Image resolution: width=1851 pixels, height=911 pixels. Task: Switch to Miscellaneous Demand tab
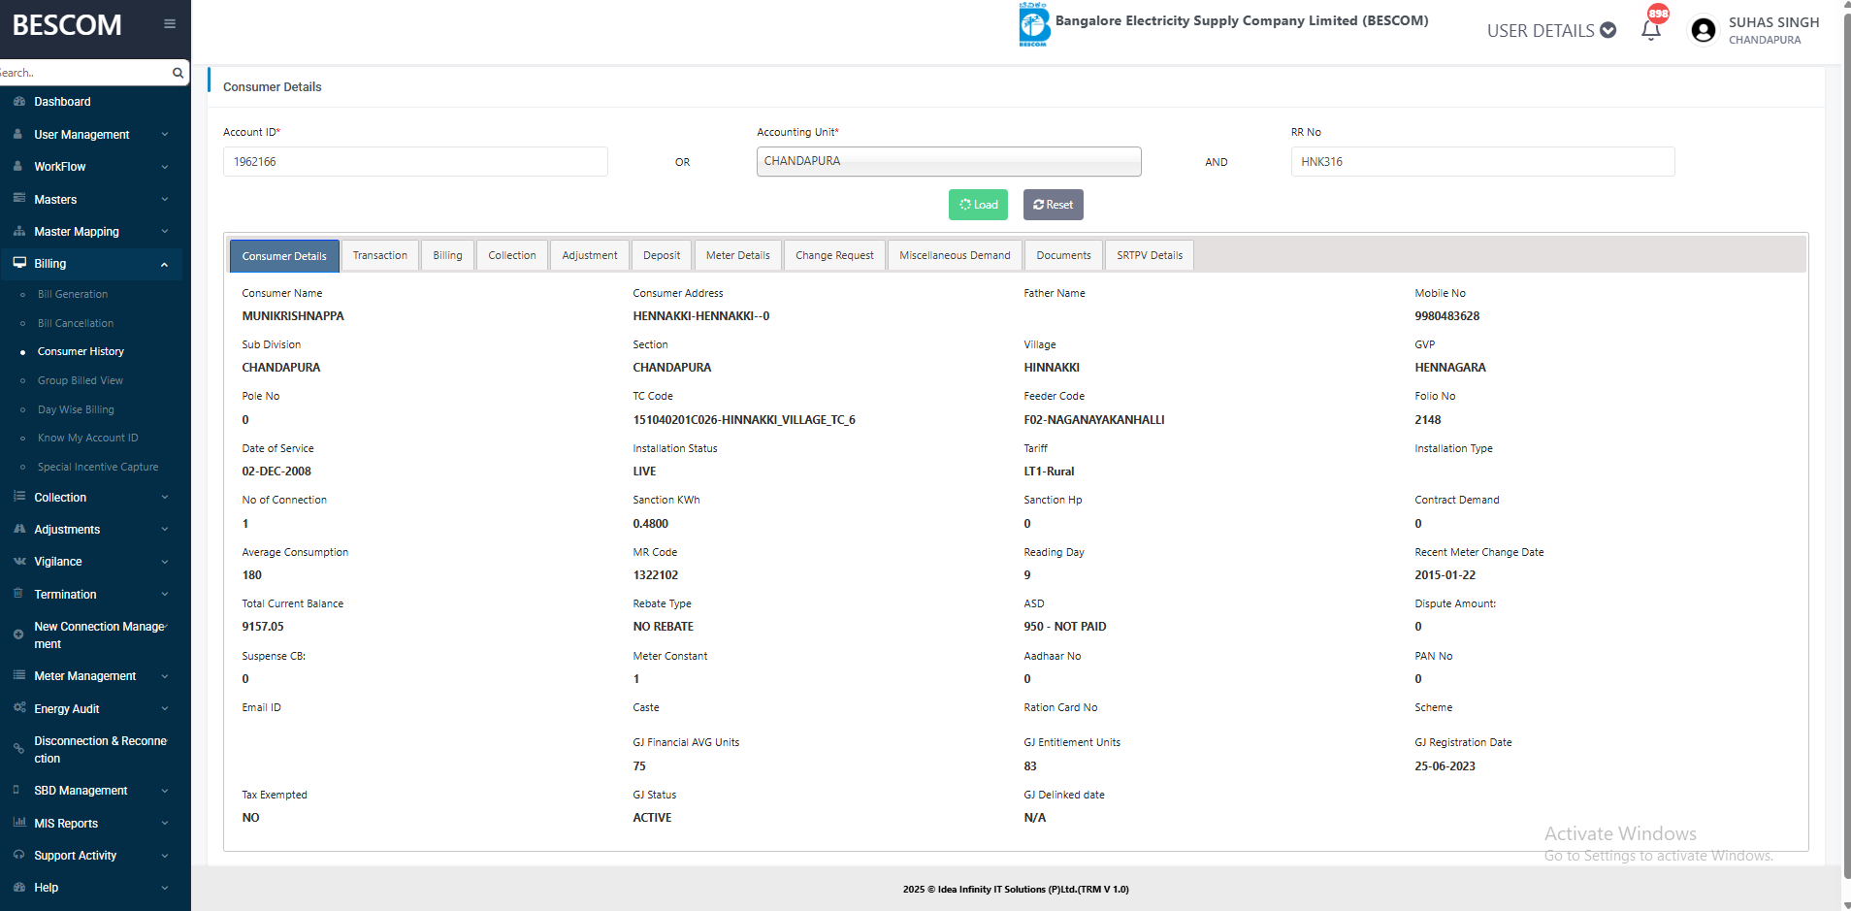[x=955, y=255]
